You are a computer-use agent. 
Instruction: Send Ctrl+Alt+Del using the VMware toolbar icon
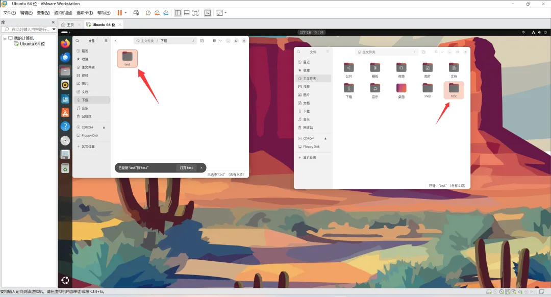pyautogui.click(x=136, y=13)
